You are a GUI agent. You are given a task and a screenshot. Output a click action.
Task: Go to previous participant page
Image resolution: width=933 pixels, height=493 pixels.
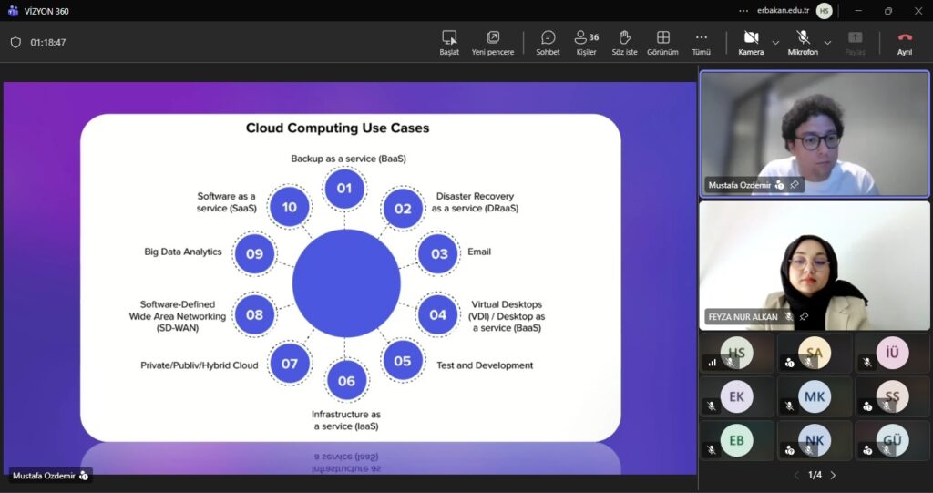(x=795, y=475)
